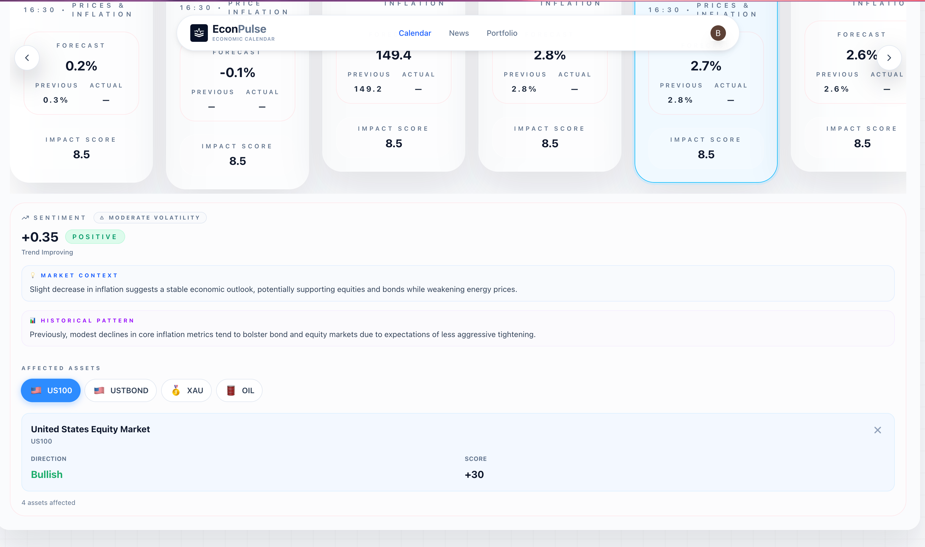Select the OIL asset chip
This screenshot has height=547, width=925.
pos(239,390)
